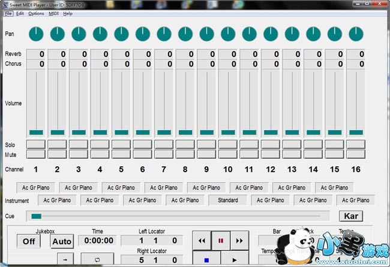Click the Reverb value for channel 1
390x267 pixels.
36,54
